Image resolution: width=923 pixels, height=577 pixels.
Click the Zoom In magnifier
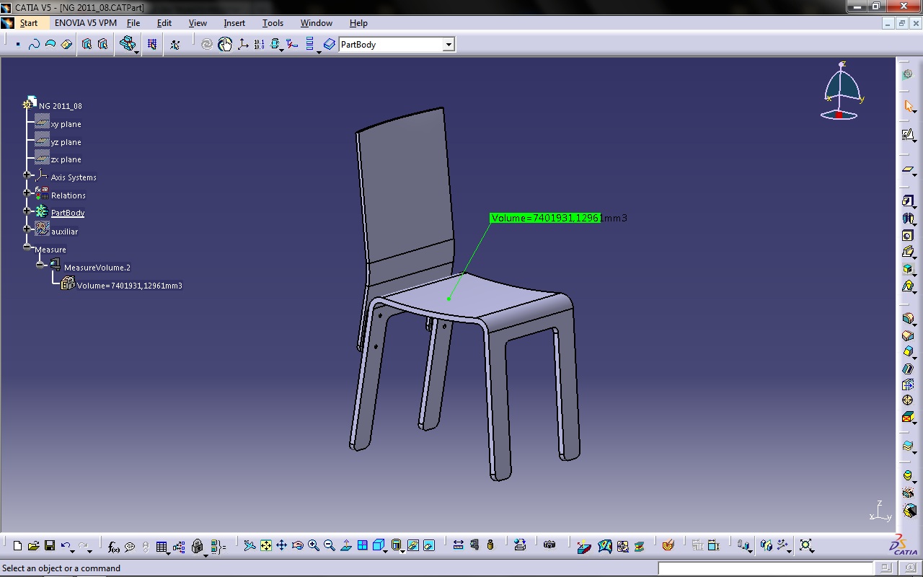(314, 546)
